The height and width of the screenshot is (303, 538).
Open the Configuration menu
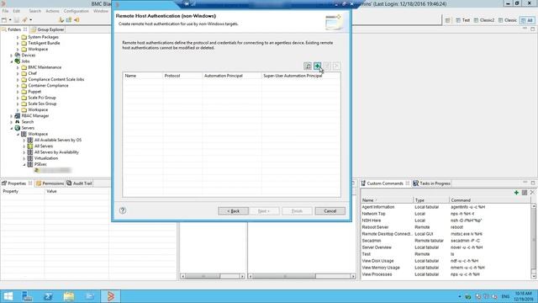[76, 11]
